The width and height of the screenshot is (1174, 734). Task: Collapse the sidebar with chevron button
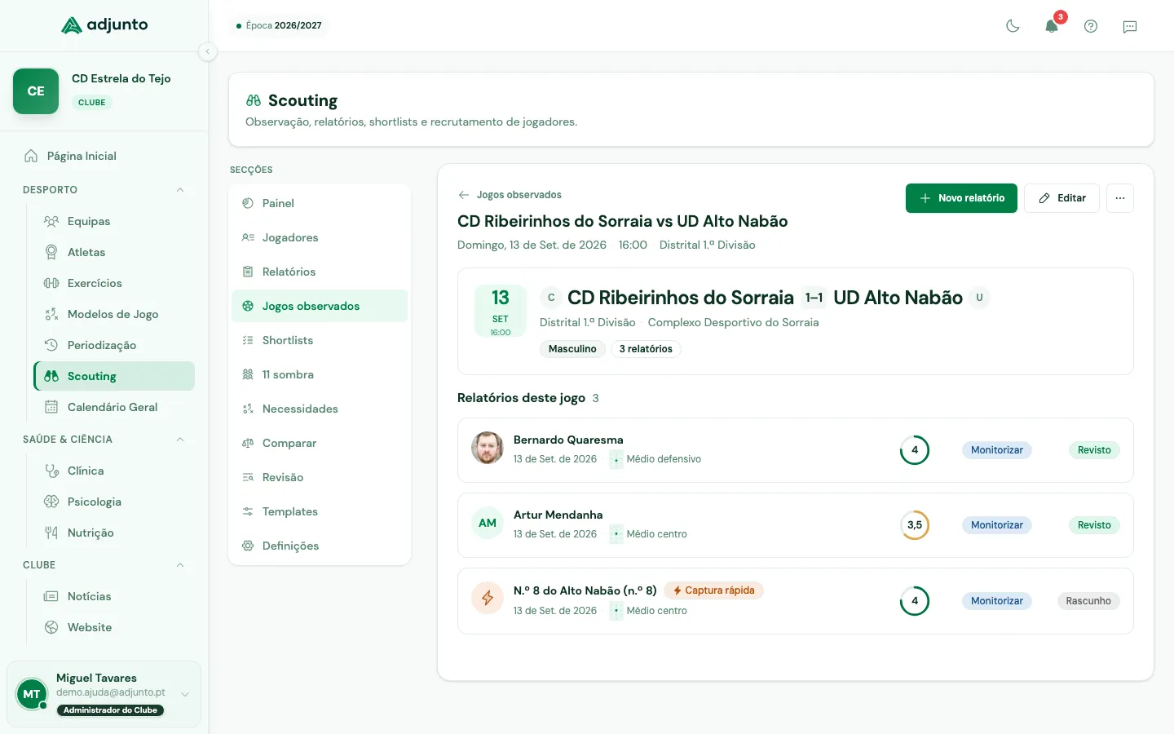pyautogui.click(x=208, y=51)
